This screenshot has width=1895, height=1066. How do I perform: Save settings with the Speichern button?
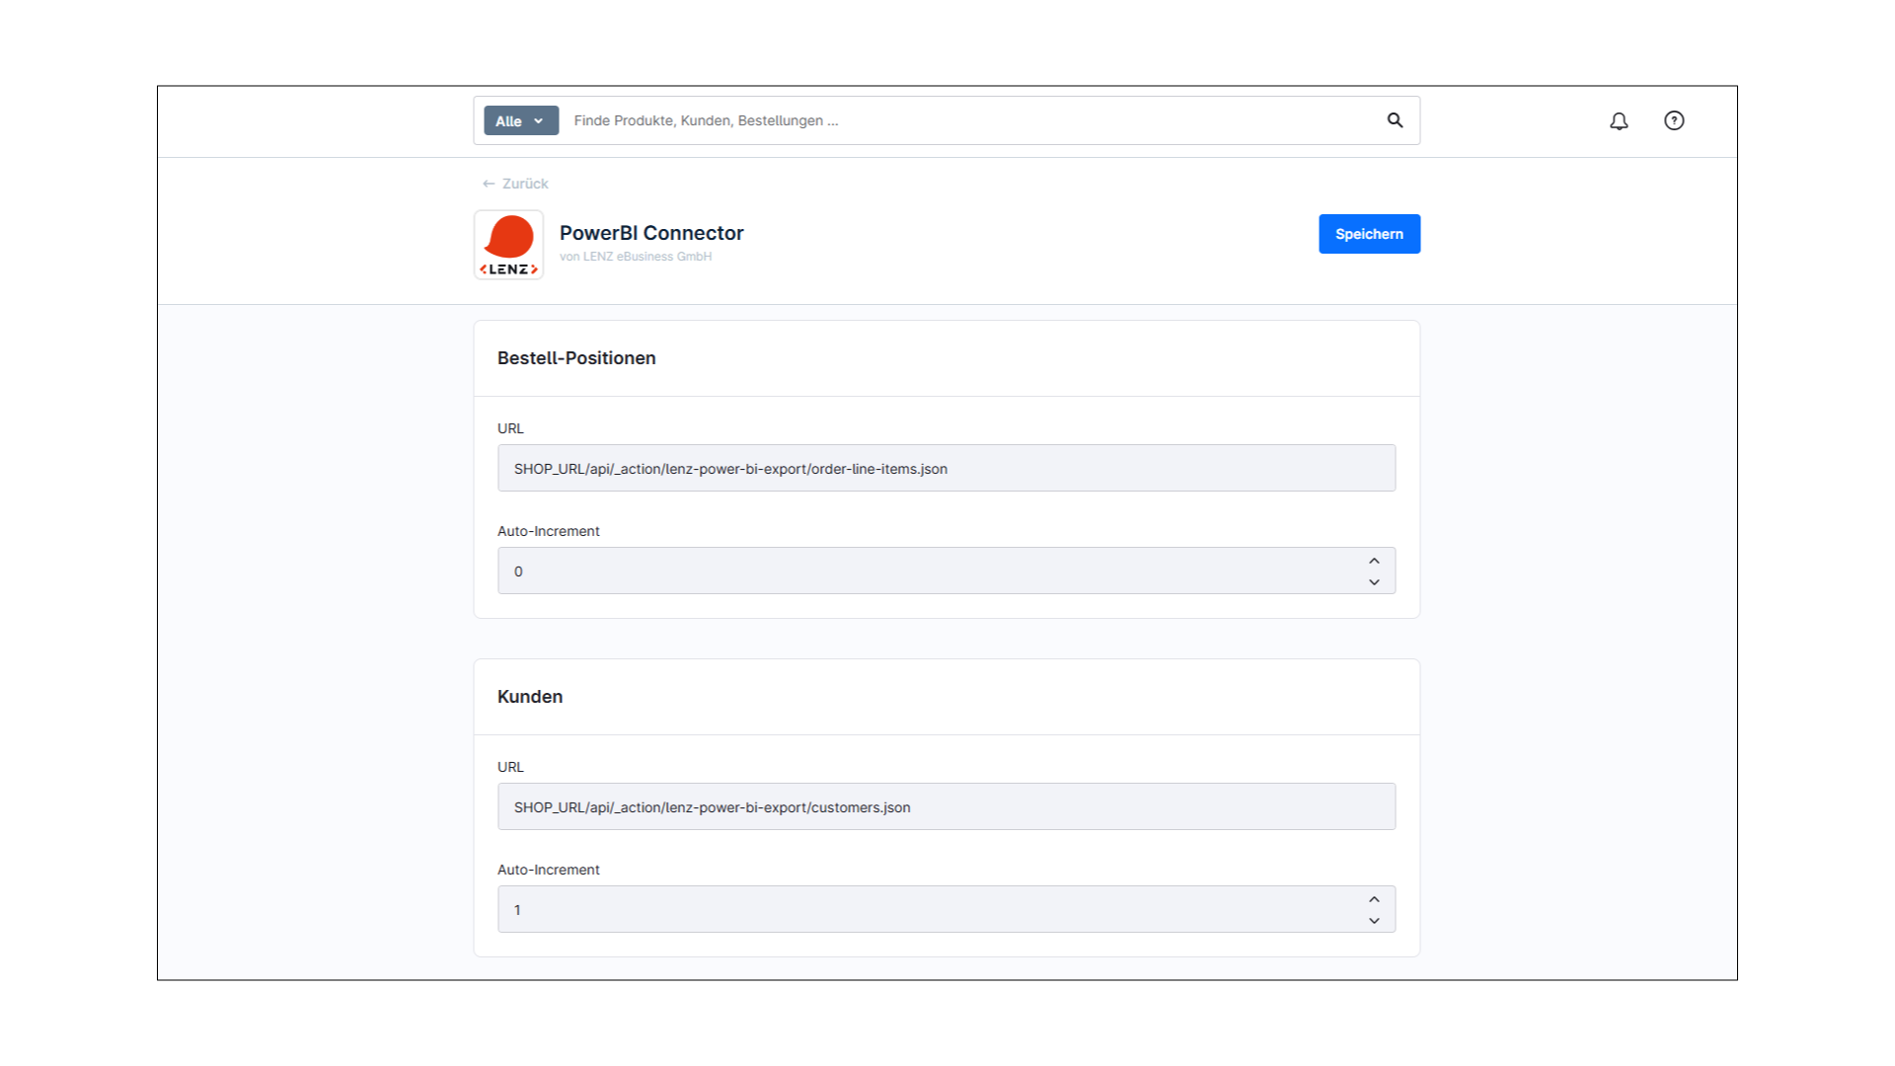[1369, 234]
